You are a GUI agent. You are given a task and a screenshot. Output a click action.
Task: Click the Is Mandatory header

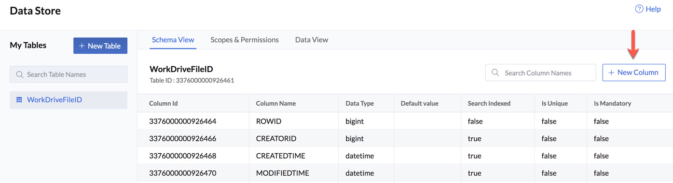coord(613,103)
